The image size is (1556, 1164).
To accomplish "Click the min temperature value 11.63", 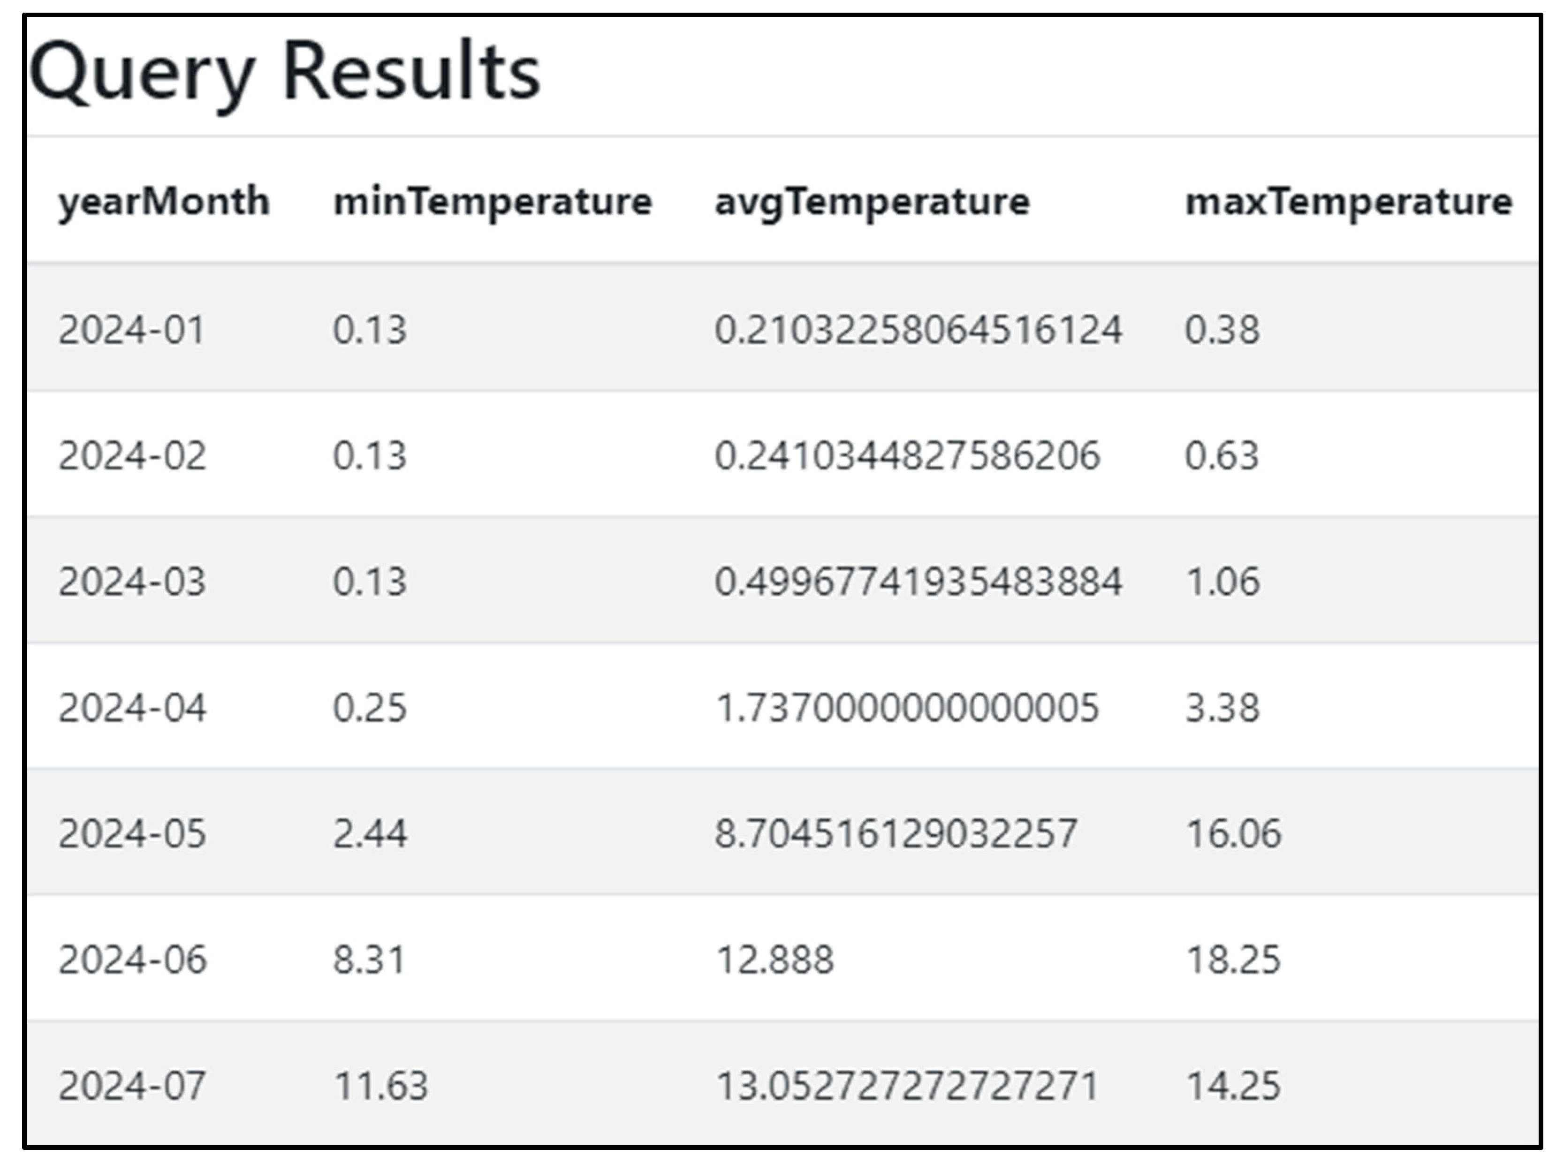I will tap(380, 1085).
